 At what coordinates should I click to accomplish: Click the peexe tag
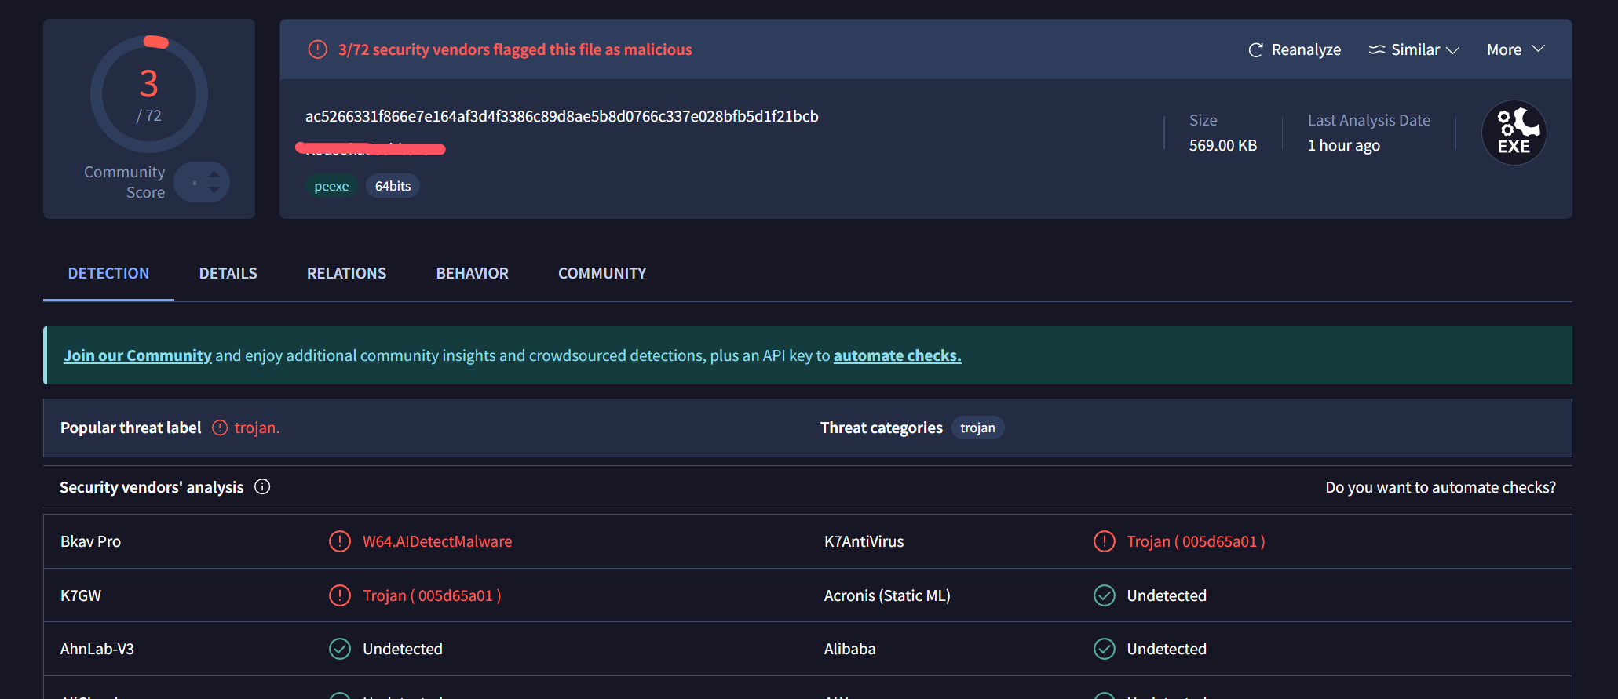331,186
